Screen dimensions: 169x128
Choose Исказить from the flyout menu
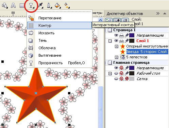(60, 33)
